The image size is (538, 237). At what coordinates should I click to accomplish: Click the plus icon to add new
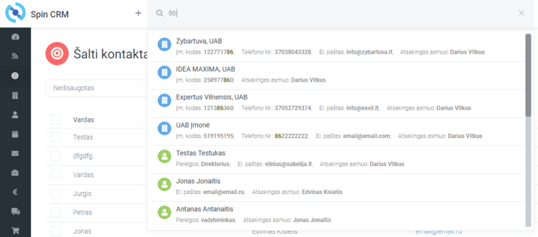(x=138, y=13)
